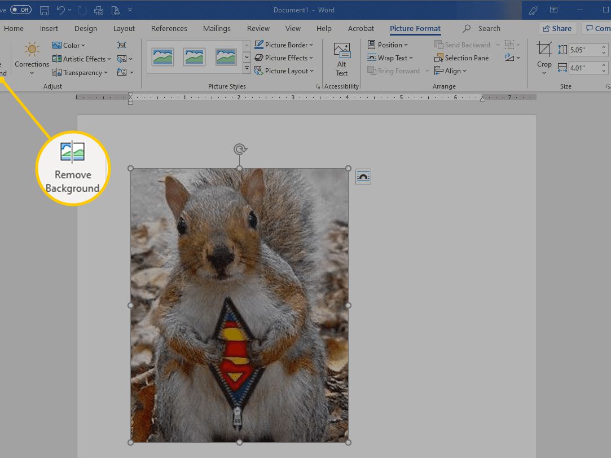Open the Position dropdown
This screenshot has width=611, height=458.
point(388,45)
